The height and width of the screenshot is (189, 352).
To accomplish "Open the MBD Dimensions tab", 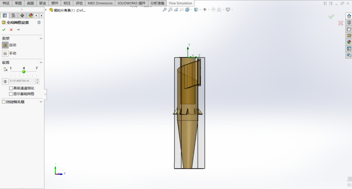I will click(x=100, y=3).
